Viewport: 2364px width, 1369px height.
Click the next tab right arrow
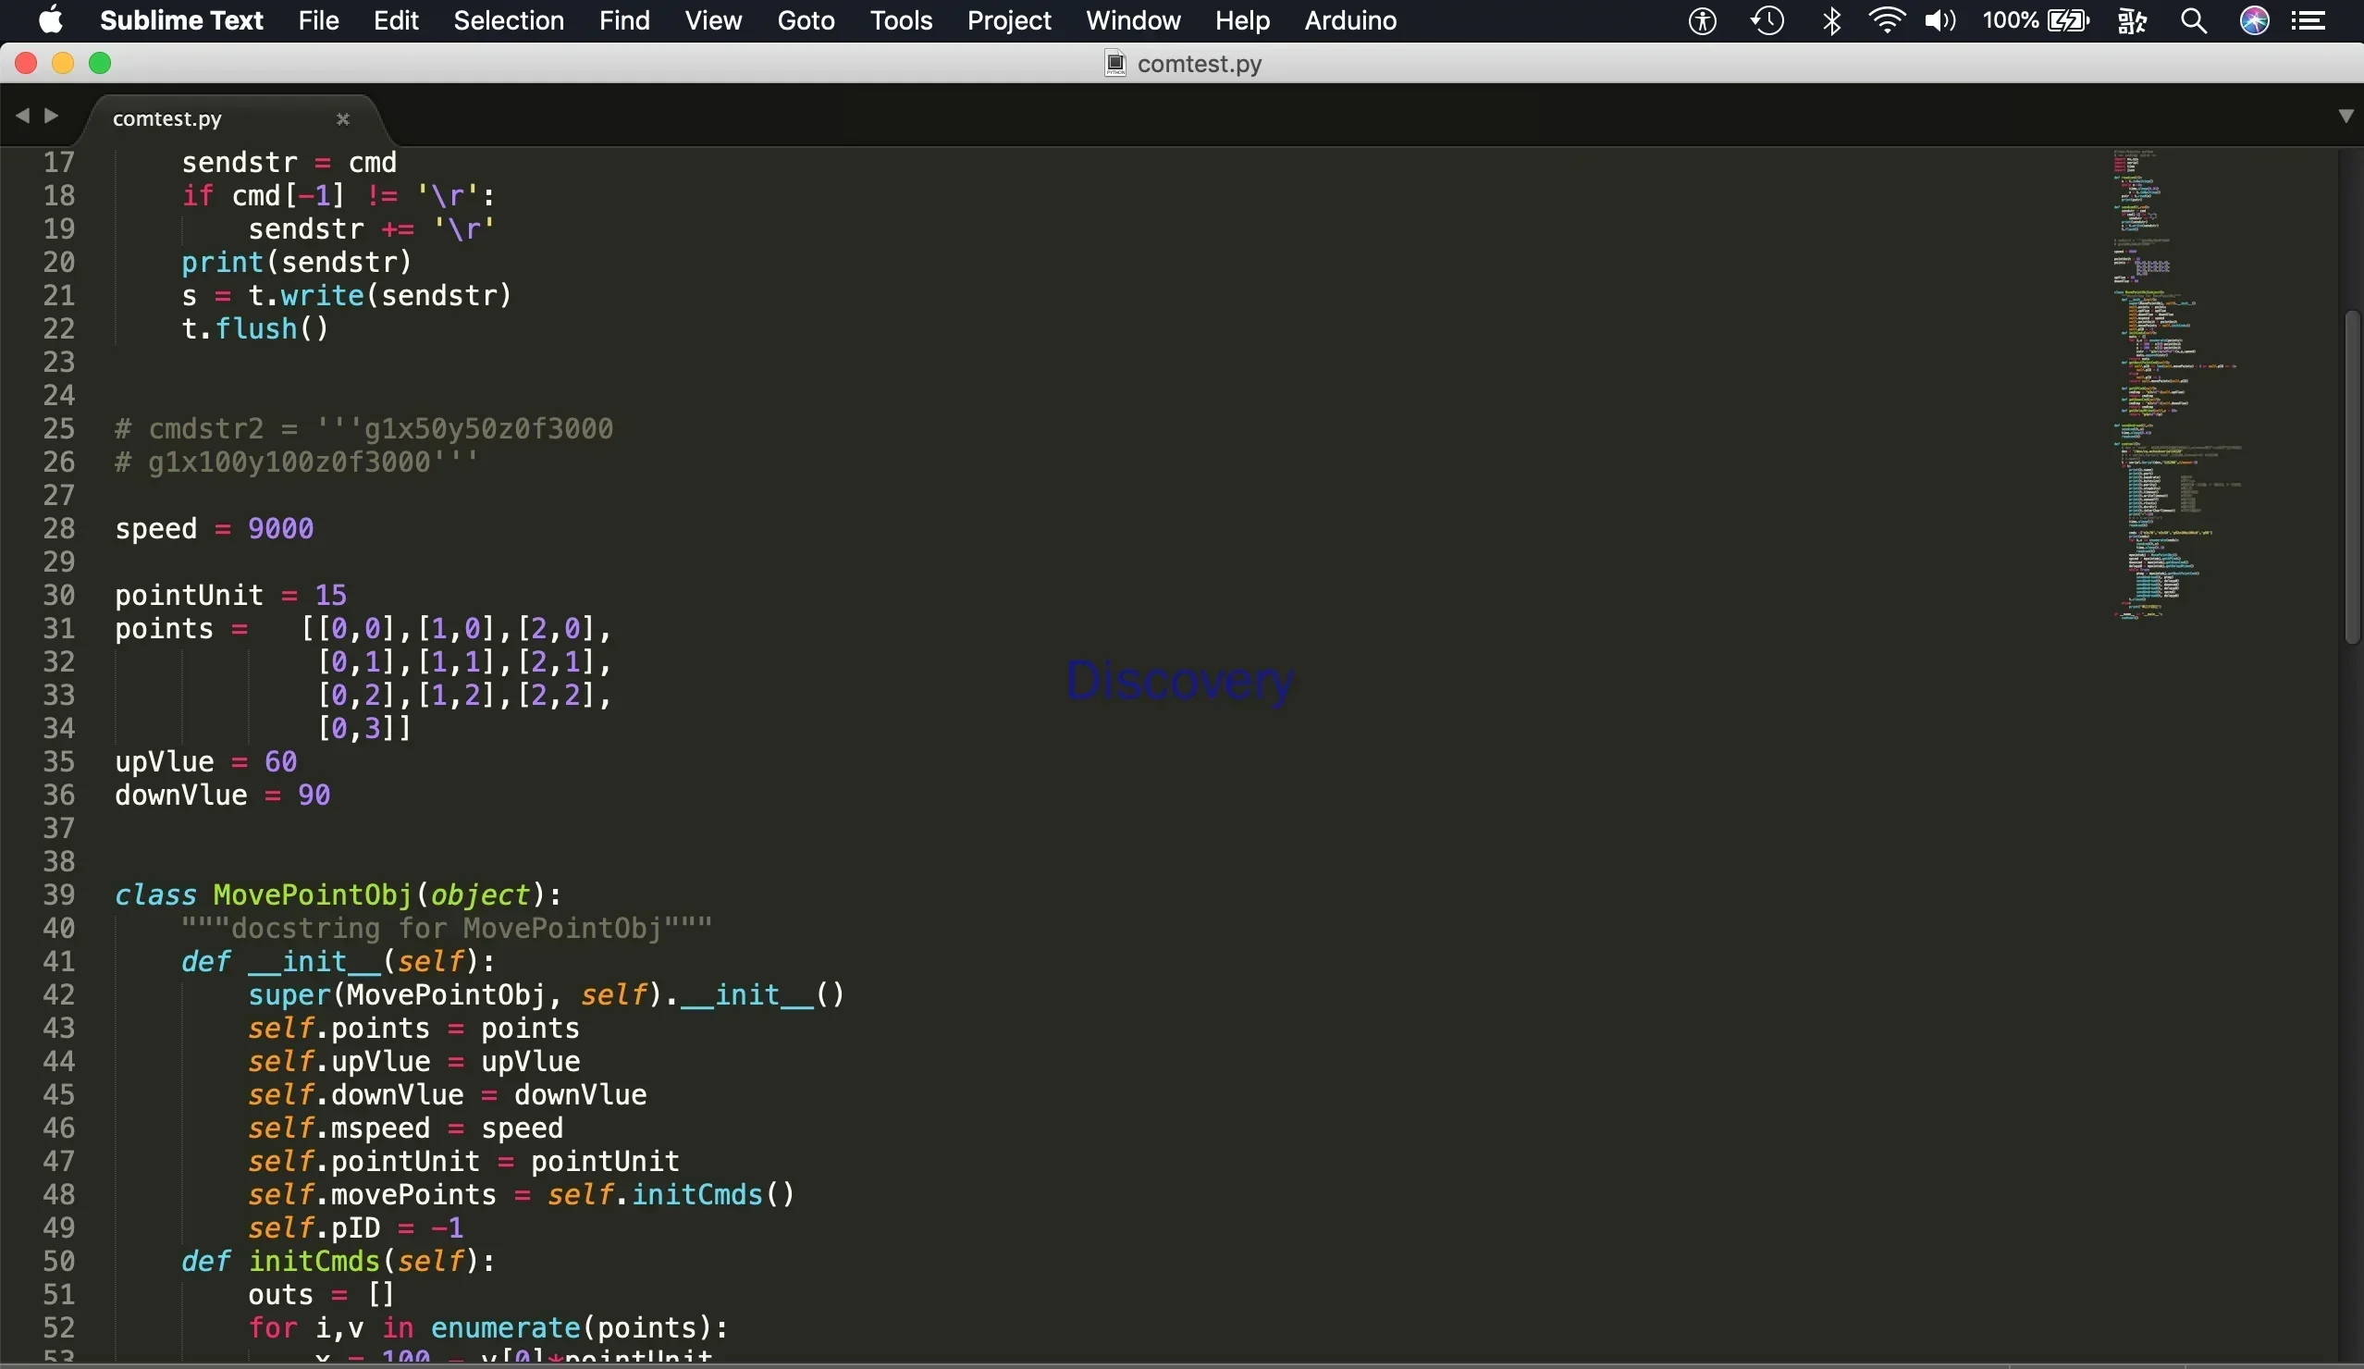coord(52,116)
